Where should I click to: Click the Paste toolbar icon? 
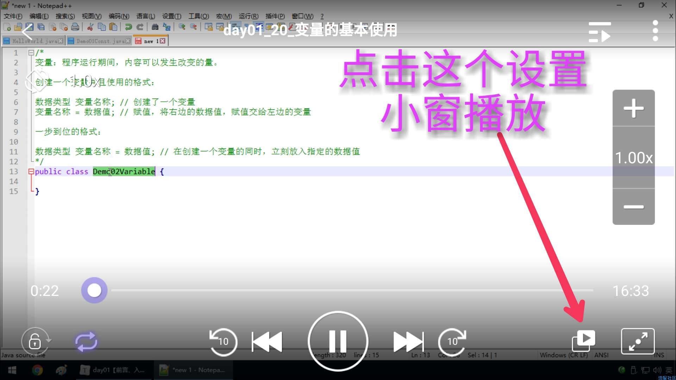(x=113, y=27)
